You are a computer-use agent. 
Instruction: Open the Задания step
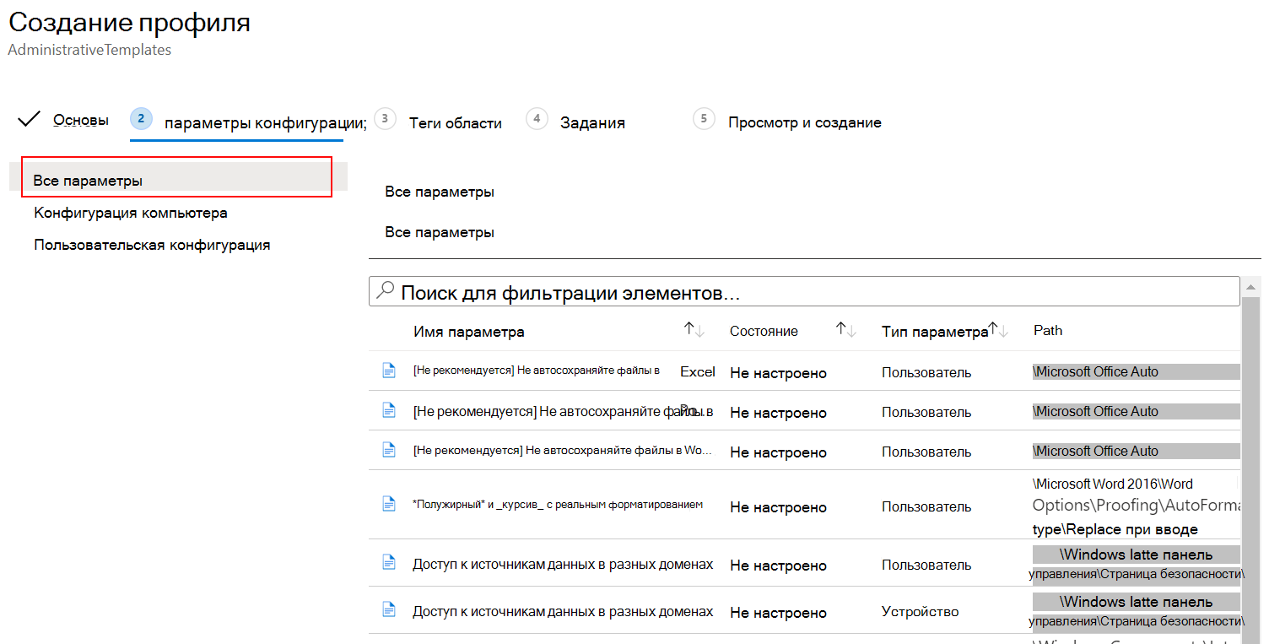(x=592, y=123)
